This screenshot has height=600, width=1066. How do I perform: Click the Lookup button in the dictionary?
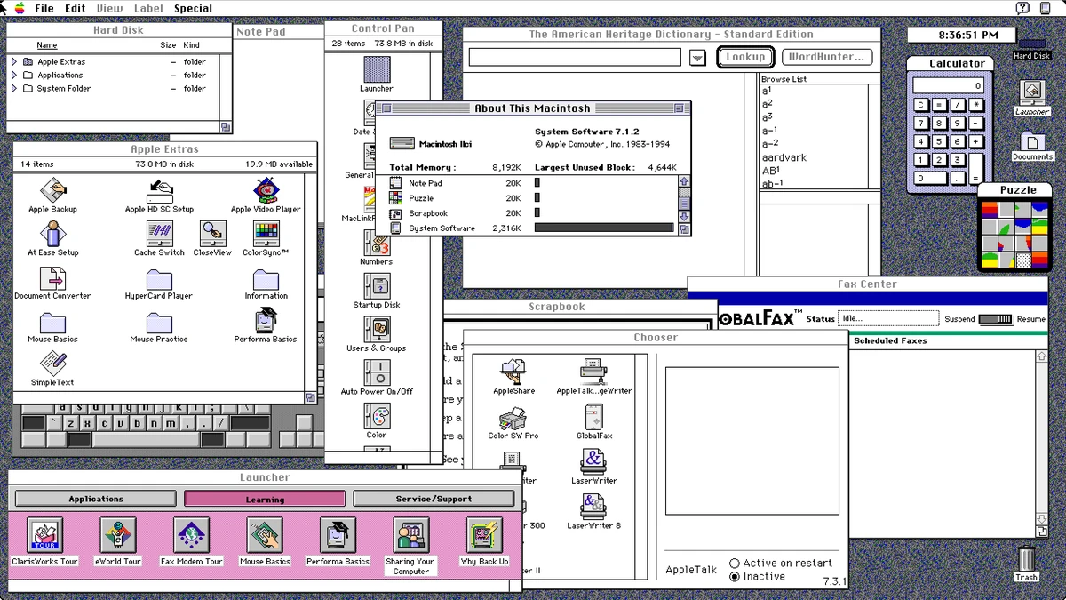click(745, 56)
